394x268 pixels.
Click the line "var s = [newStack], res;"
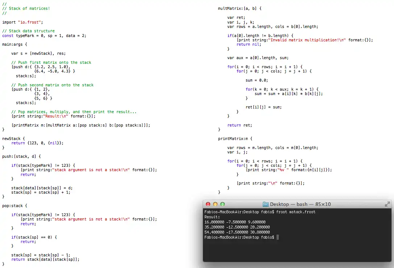pyautogui.click(x=38, y=53)
